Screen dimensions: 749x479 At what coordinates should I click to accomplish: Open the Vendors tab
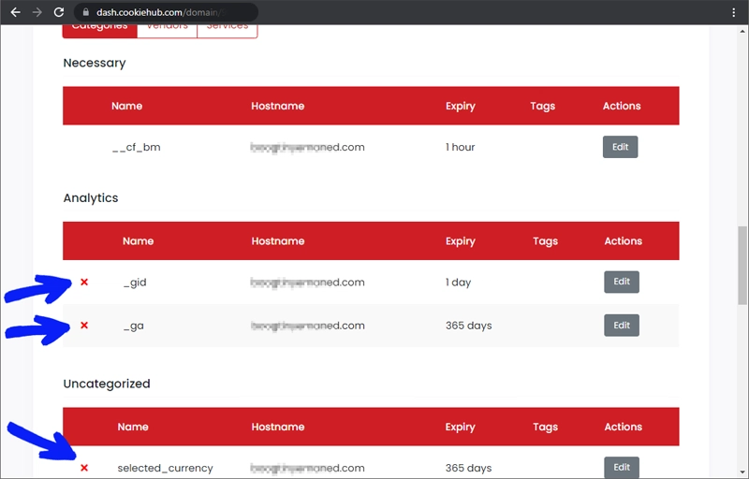pyautogui.click(x=167, y=27)
